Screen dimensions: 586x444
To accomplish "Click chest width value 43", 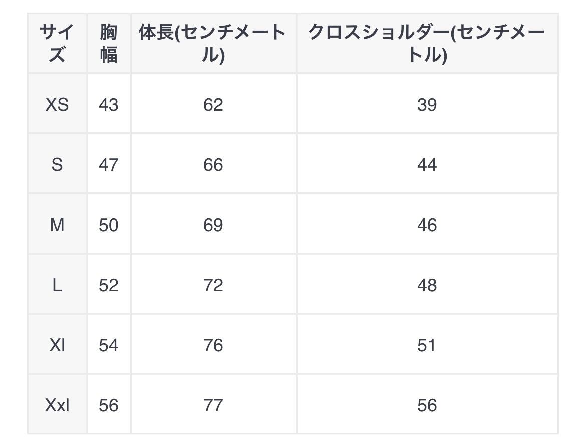I will (108, 105).
